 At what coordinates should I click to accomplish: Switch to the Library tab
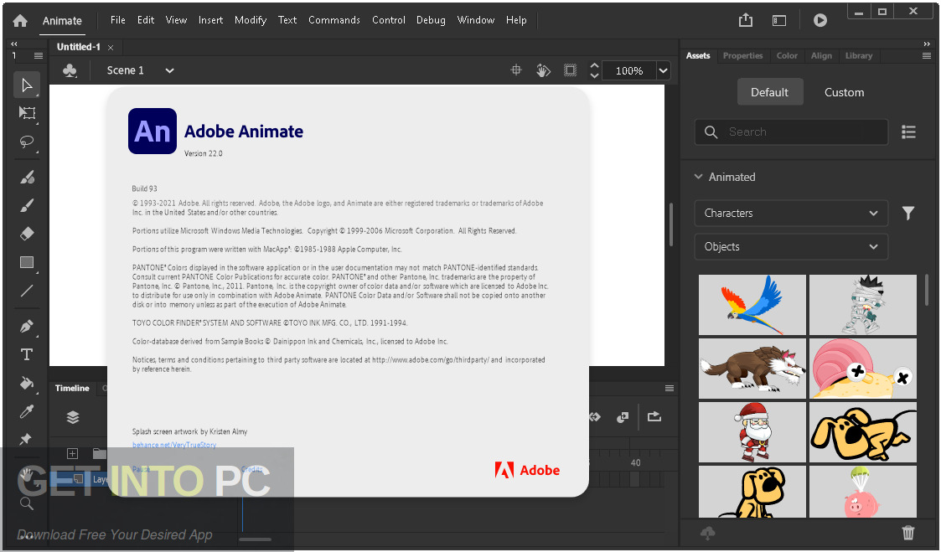click(859, 55)
